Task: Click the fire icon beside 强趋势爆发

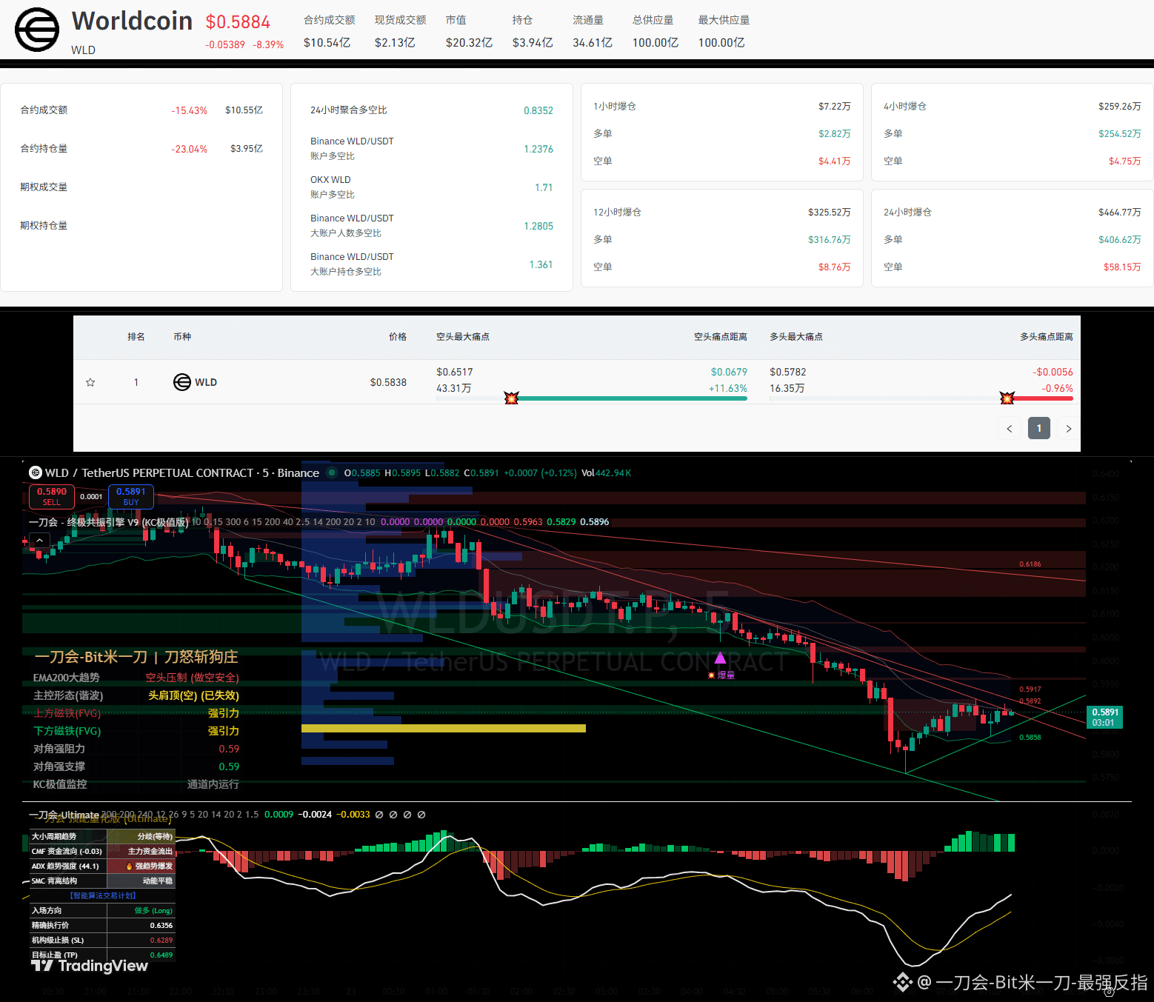Action: click(x=130, y=866)
